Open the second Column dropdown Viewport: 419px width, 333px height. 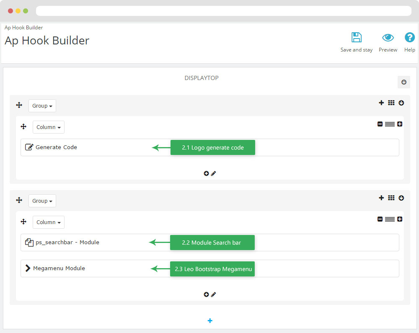tap(48, 222)
